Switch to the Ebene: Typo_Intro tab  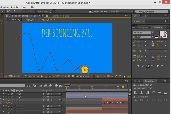point(61,16)
